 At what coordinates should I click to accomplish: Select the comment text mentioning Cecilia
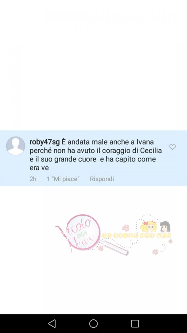96,155
